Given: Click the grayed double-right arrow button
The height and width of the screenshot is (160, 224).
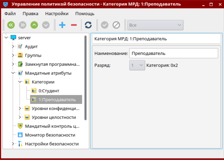Looking at the screenshot, I should [23, 25].
